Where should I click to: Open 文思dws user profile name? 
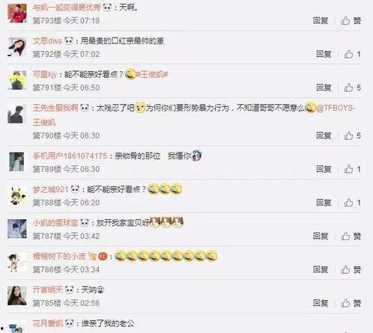click(x=47, y=40)
